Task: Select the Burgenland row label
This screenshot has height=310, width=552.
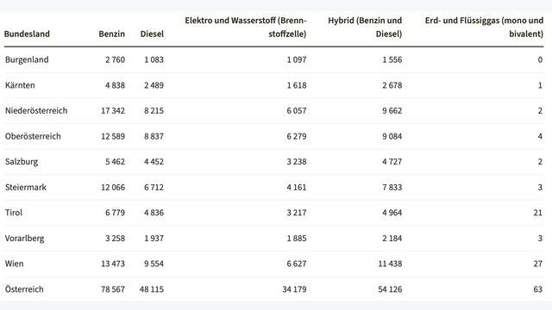Action: click(27, 59)
